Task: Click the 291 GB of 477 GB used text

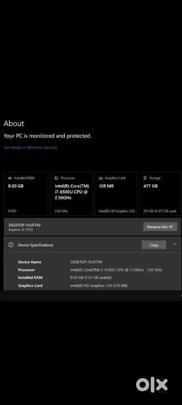Action: click(160, 211)
